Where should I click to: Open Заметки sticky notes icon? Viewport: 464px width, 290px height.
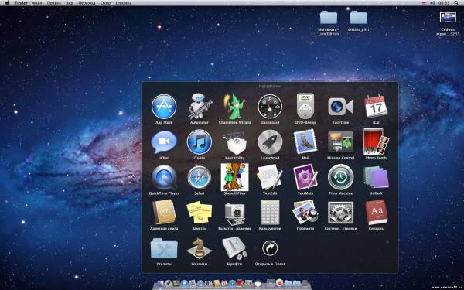pos(200,213)
